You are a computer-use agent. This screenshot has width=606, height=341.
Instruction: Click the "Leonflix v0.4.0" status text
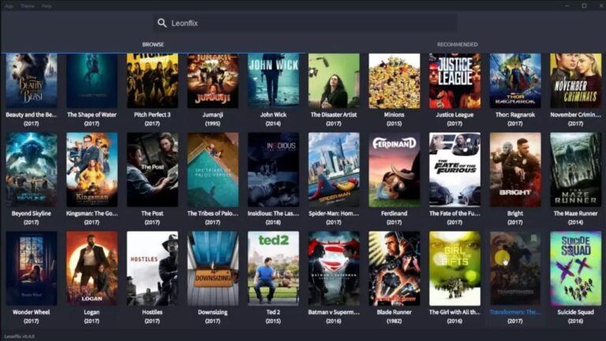click(19, 336)
